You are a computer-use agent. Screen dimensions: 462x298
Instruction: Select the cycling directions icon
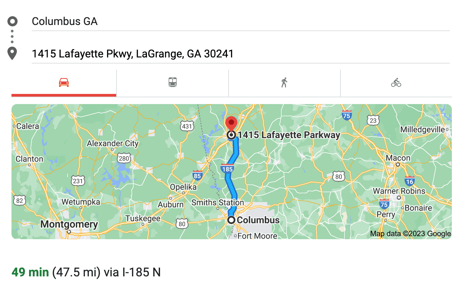[396, 82]
